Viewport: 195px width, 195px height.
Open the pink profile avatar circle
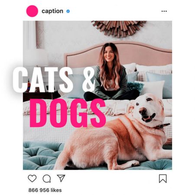coord(32,11)
